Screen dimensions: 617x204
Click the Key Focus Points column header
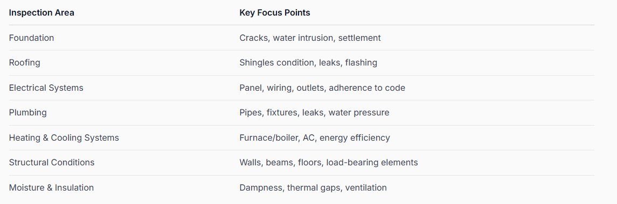[x=275, y=13]
